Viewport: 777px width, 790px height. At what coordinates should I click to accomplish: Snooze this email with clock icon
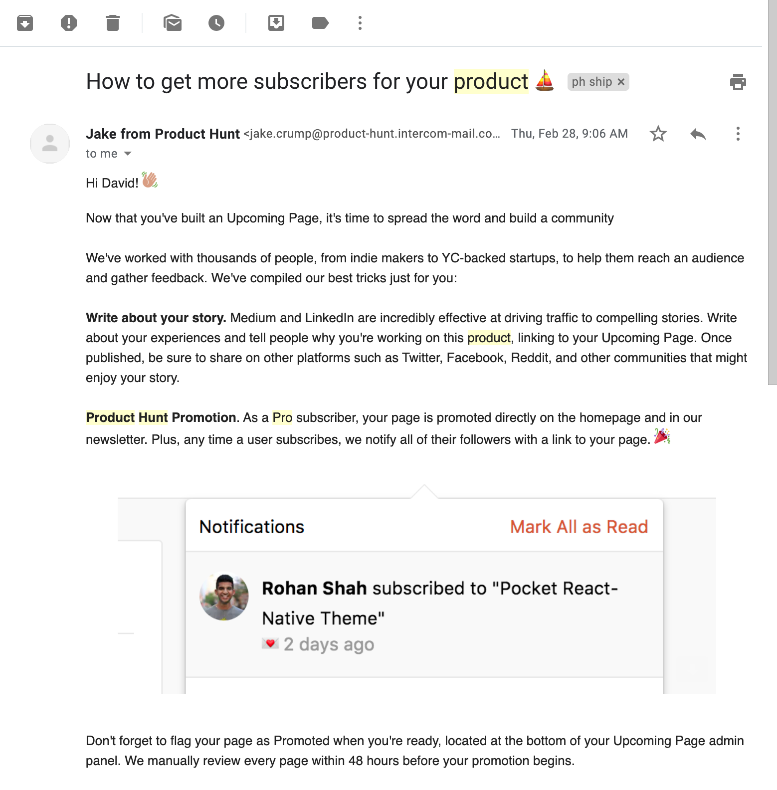click(x=216, y=23)
